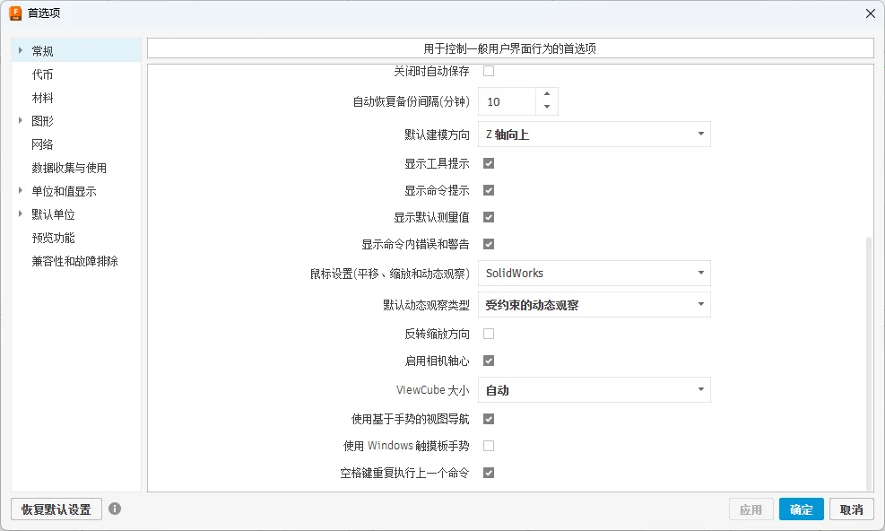Click the 恢复默认设置 button
Image resolution: width=885 pixels, height=531 pixels.
(56, 509)
